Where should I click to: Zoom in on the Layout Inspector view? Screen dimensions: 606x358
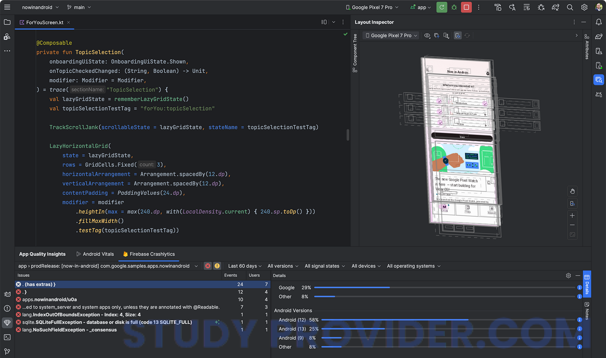572,215
